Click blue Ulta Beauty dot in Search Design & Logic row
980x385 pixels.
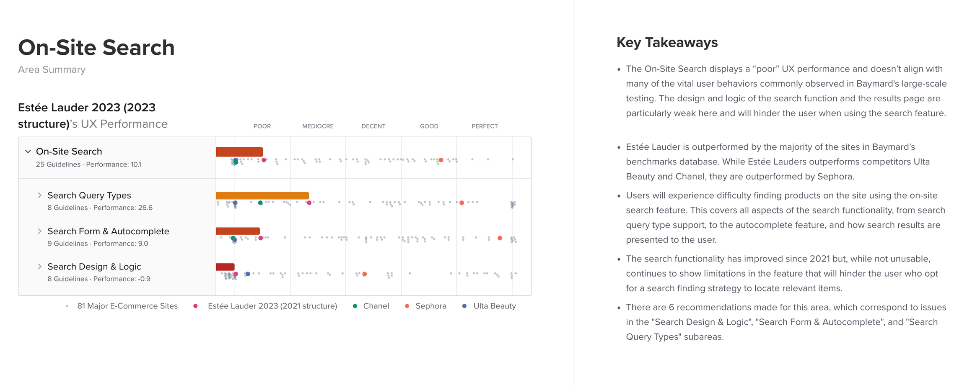click(x=248, y=274)
